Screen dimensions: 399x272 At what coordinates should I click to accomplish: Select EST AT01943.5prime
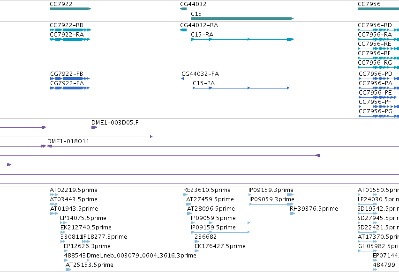point(74,209)
